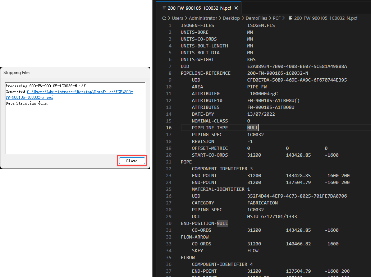This screenshot has width=371, height=277.
Task: Close the pcf editor tab with X icon
Action: 236,8
